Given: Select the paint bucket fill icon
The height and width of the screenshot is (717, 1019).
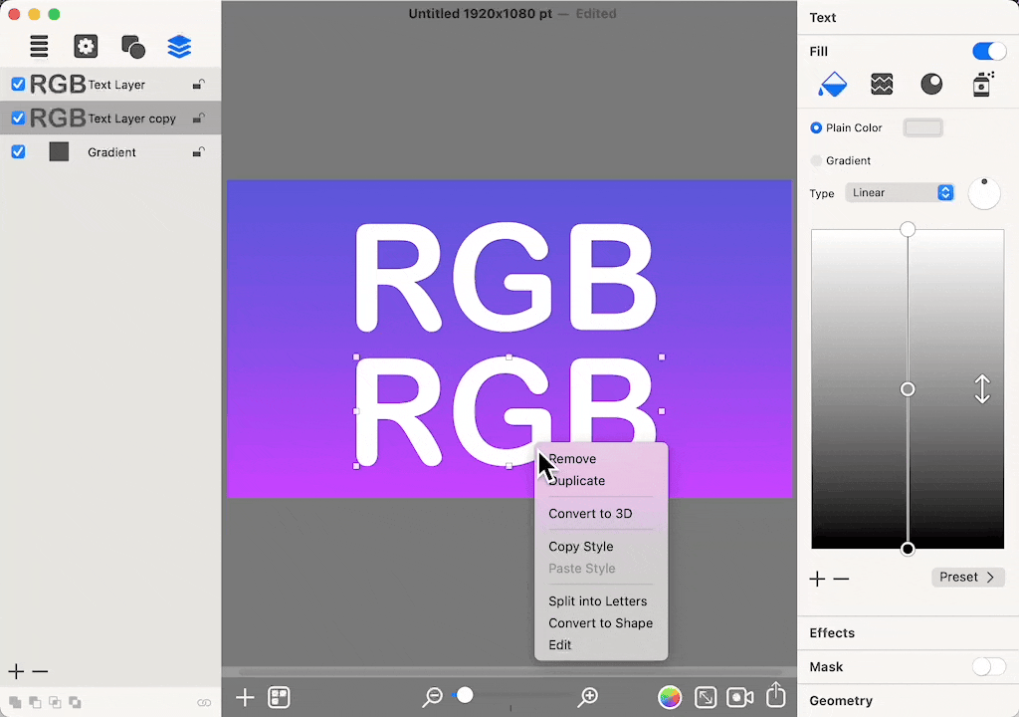Looking at the screenshot, I should (832, 85).
